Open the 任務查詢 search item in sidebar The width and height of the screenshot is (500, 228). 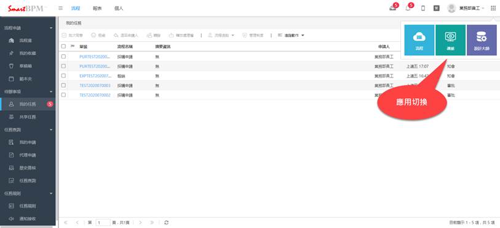(28, 181)
